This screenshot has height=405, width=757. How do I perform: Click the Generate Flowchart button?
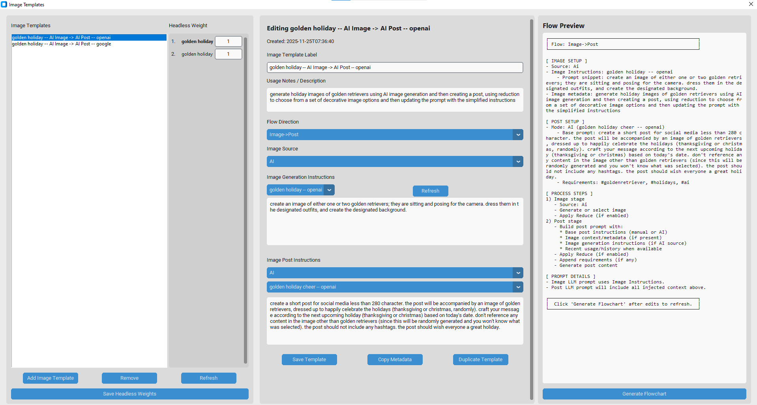pyautogui.click(x=644, y=394)
